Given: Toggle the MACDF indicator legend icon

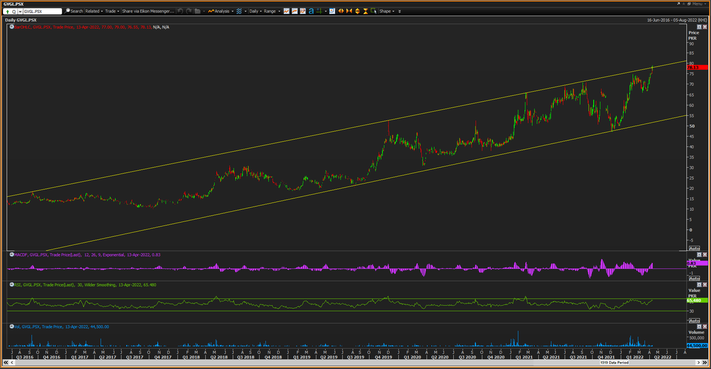Looking at the screenshot, I should tap(11, 255).
